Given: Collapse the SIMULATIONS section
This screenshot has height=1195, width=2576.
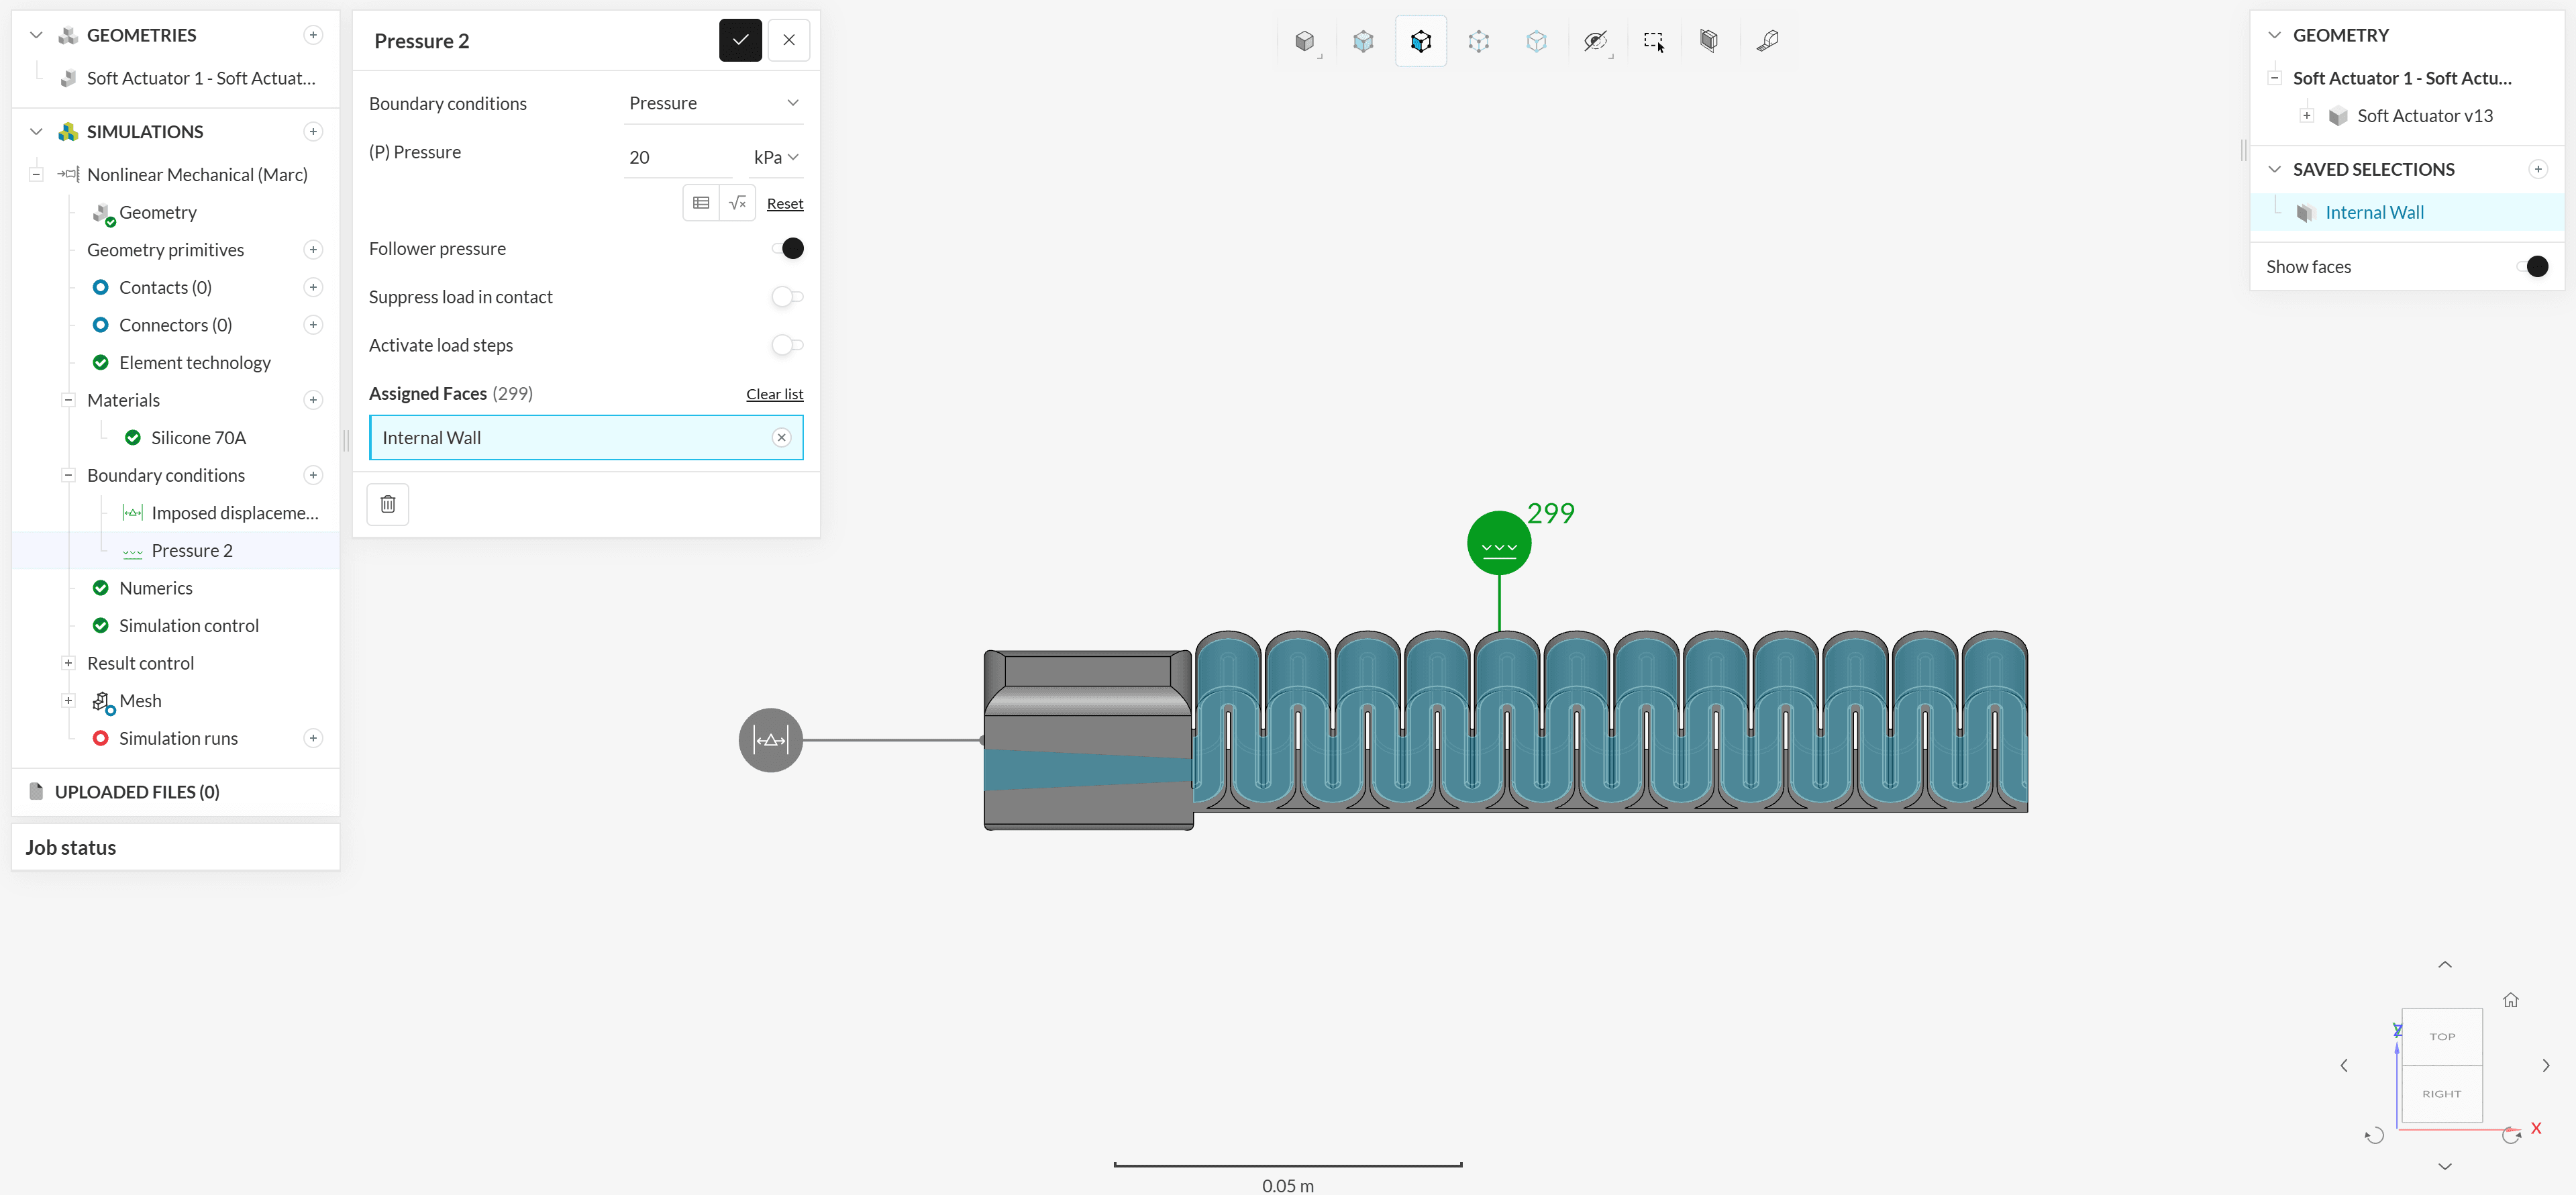Looking at the screenshot, I should [36, 132].
